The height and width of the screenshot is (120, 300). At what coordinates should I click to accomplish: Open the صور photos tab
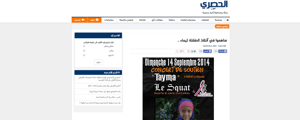point(94,20)
